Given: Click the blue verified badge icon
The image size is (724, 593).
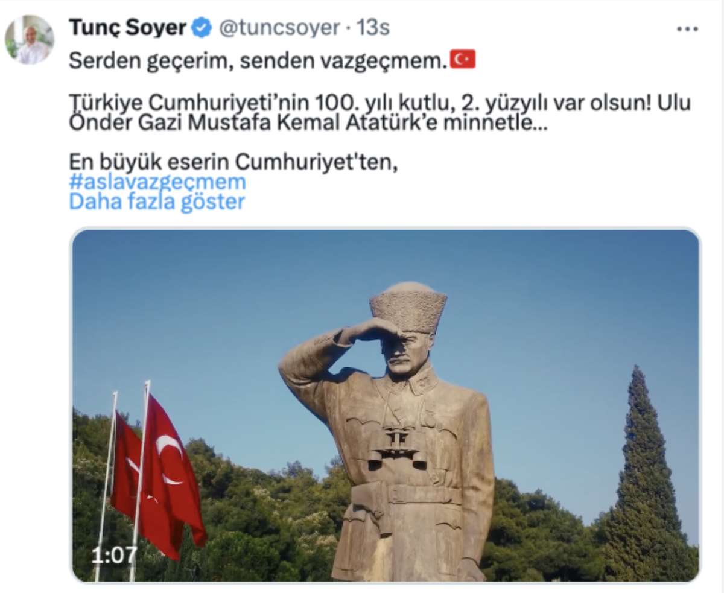Looking at the screenshot, I should pos(202,28).
